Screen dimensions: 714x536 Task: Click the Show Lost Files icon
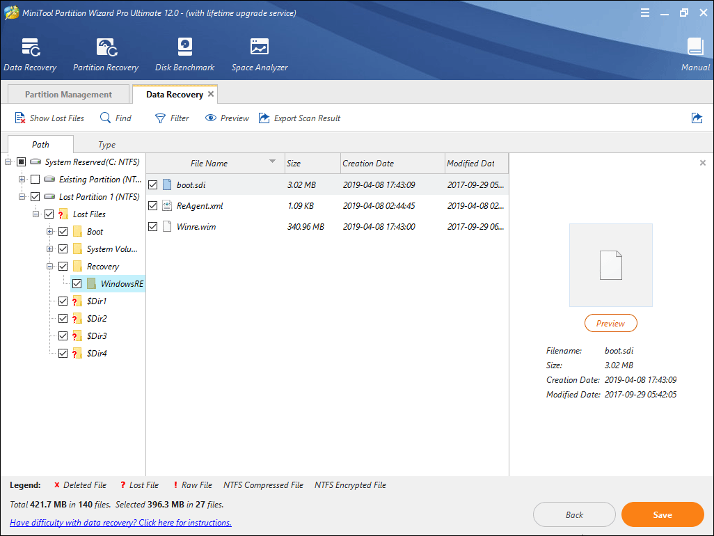[x=21, y=118]
